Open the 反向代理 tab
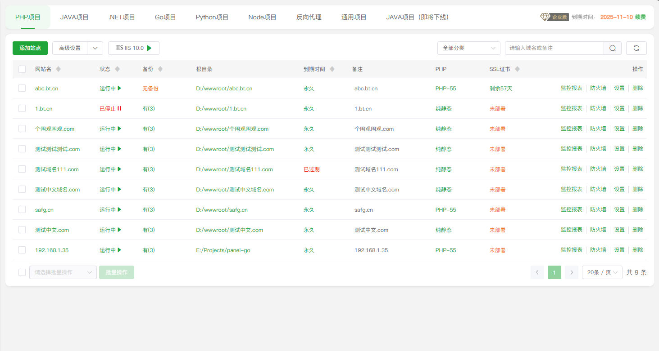This screenshot has width=659, height=351. [309, 18]
